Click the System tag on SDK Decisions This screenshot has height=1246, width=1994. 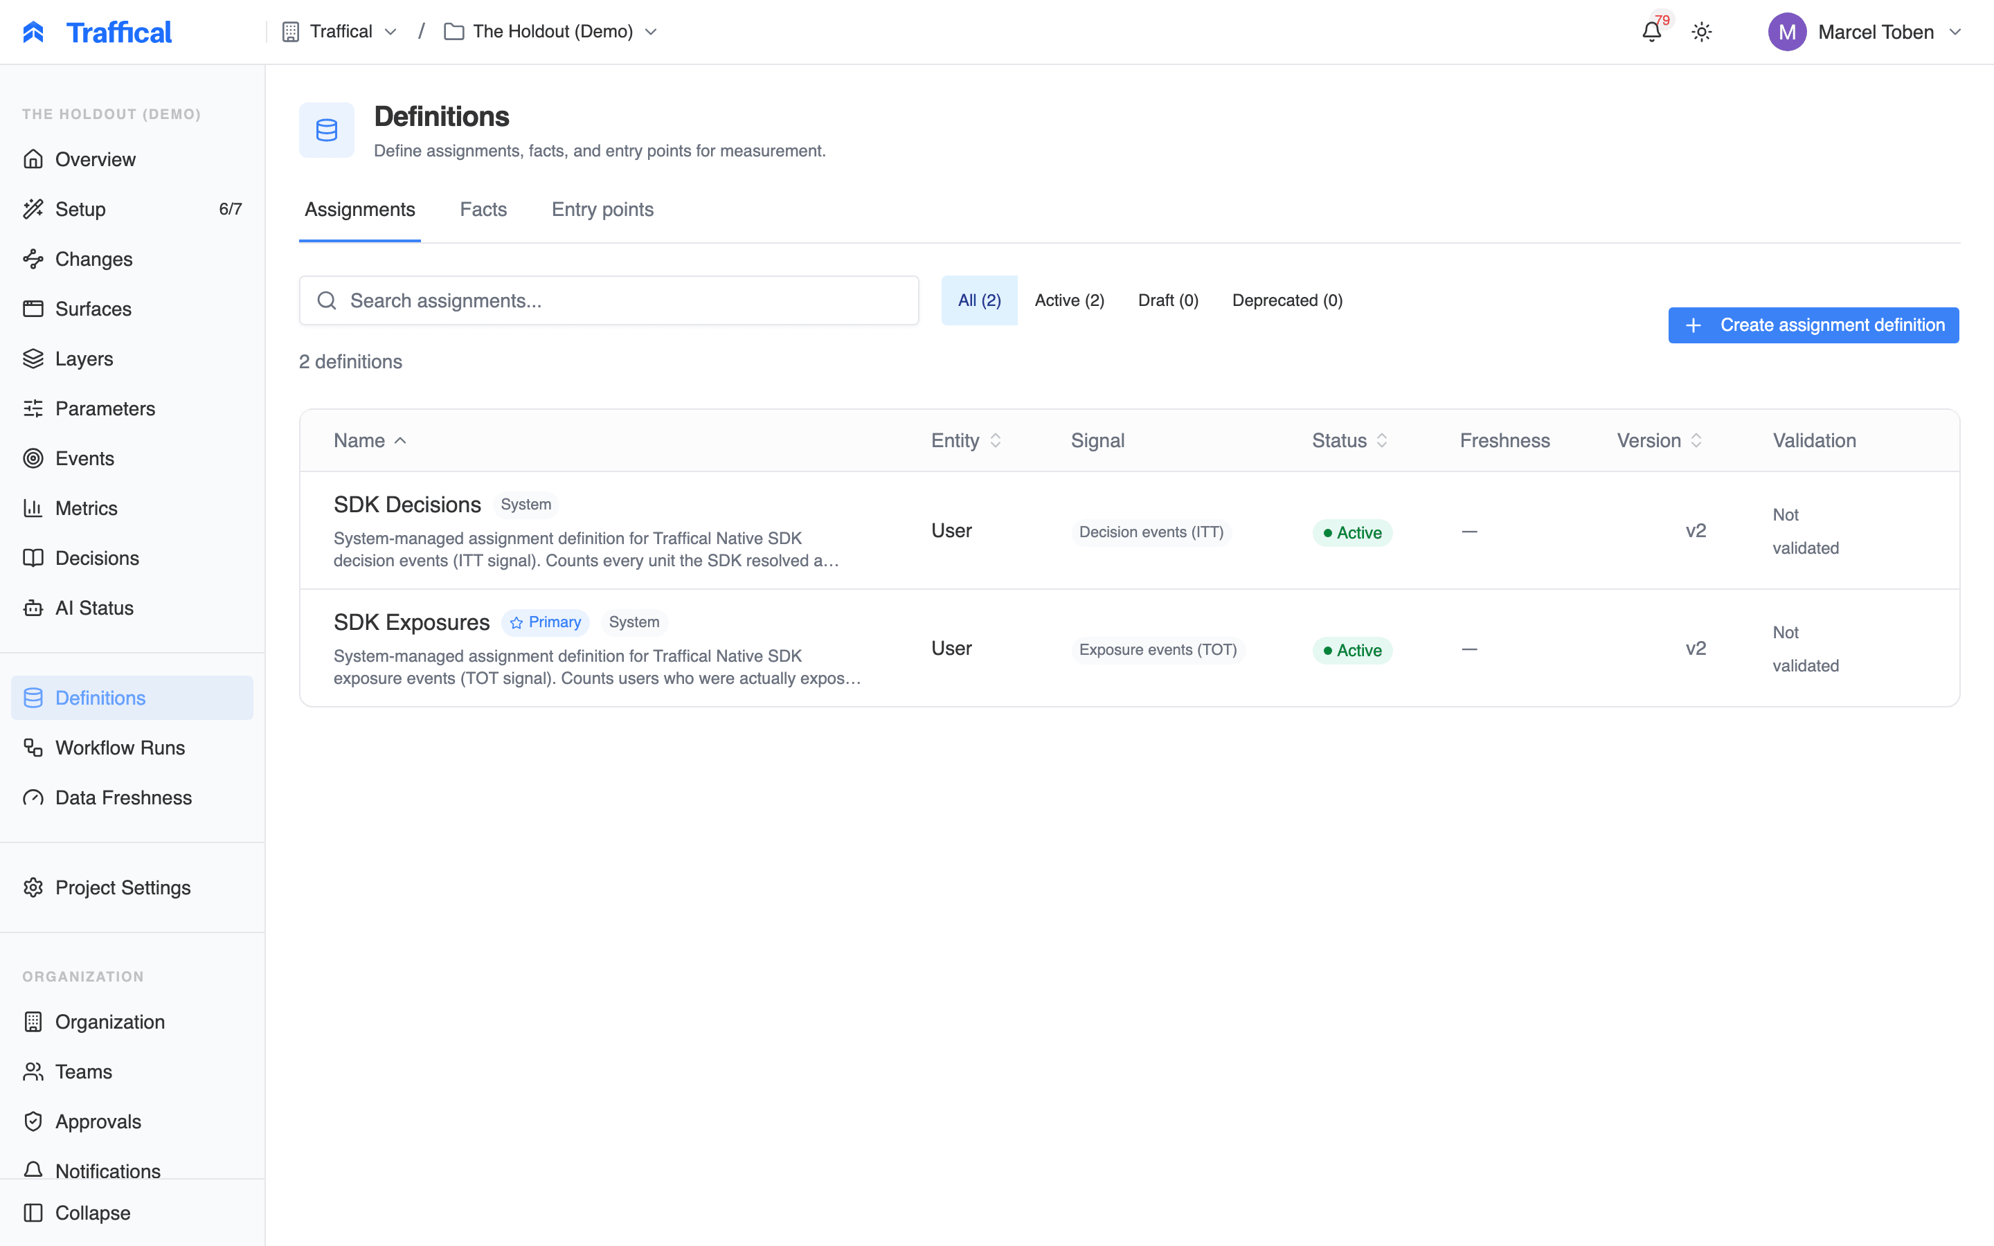pos(526,505)
